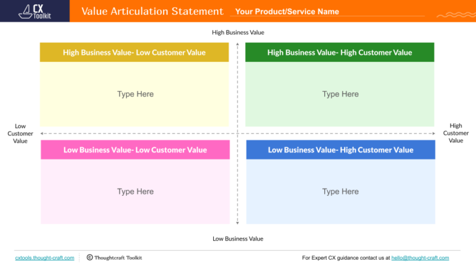This screenshot has width=476, height=267.
Task: Click the CX Toolkit boat logo icon
Action: coord(25,11)
